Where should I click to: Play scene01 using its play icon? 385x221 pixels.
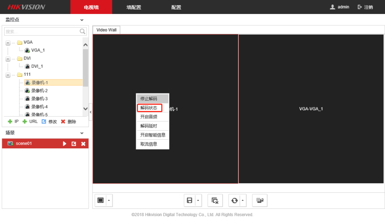point(65,143)
